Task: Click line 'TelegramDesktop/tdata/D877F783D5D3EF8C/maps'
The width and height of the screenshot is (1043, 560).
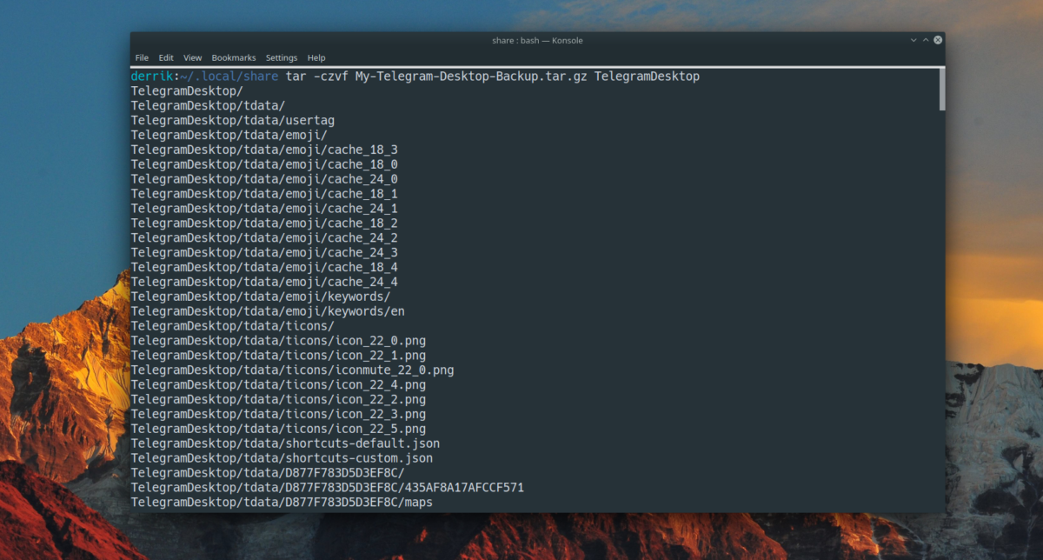Action: [x=282, y=503]
